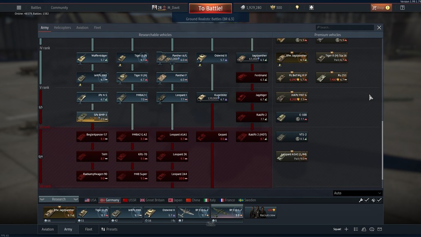Image resolution: width=421 pixels, height=237 pixels.
Task: Open the Auto dropdown
Action: click(357, 193)
